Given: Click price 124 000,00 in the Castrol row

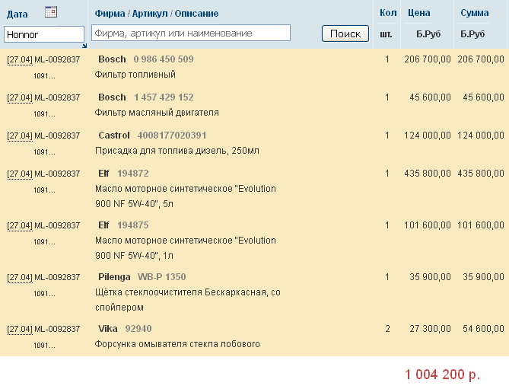Looking at the screenshot, I should (x=428, y=136).
